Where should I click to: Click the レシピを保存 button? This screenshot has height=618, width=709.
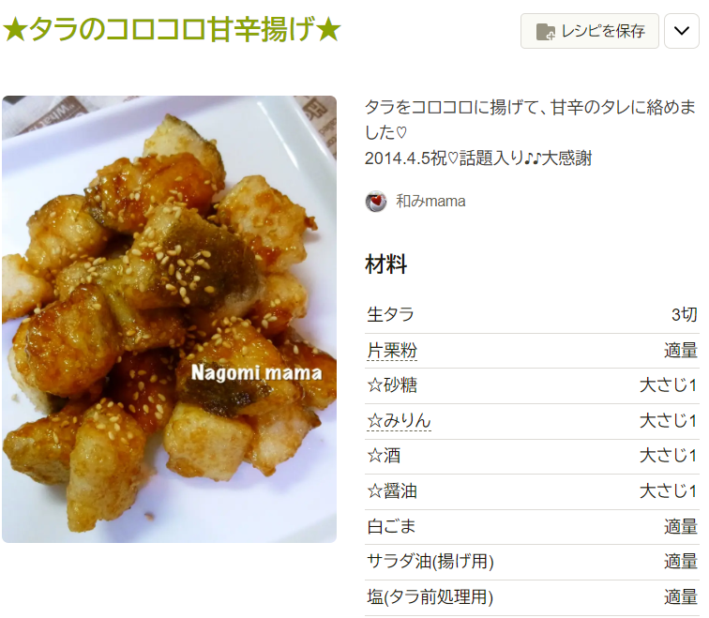coord(590,31)
